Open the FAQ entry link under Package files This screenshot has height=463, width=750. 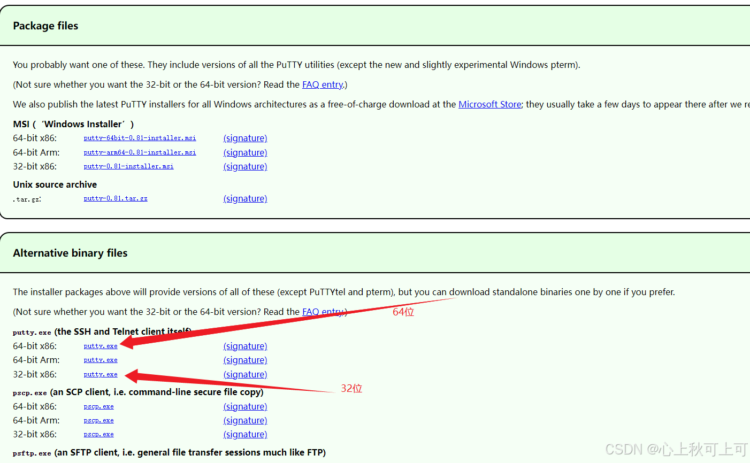point(323,84)
